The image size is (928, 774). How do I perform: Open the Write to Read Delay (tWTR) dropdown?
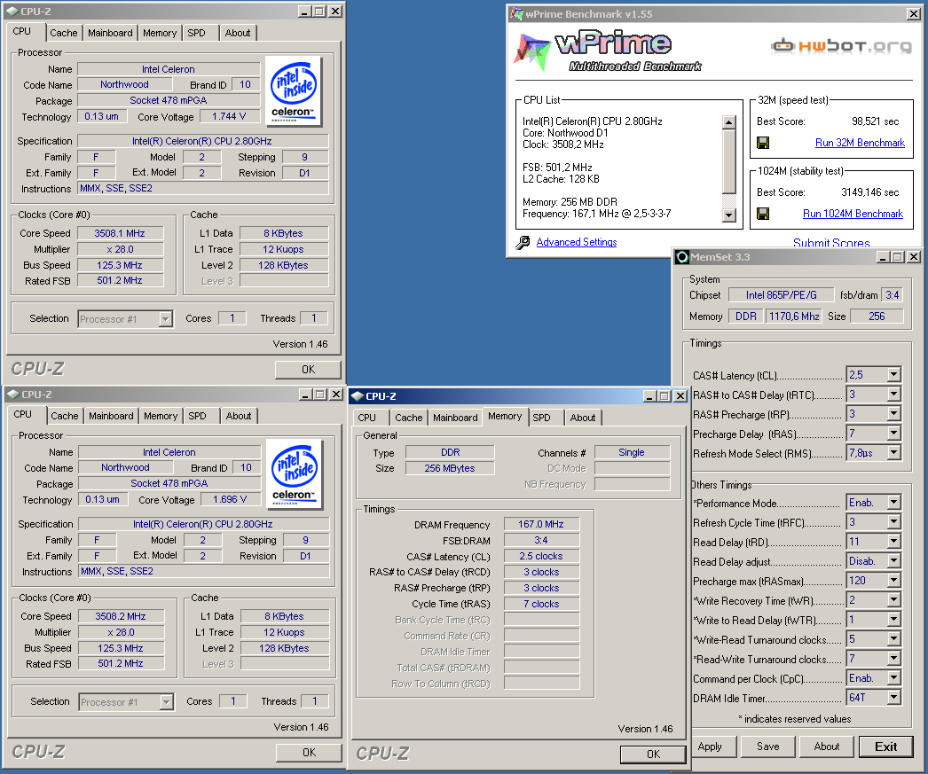893,619
